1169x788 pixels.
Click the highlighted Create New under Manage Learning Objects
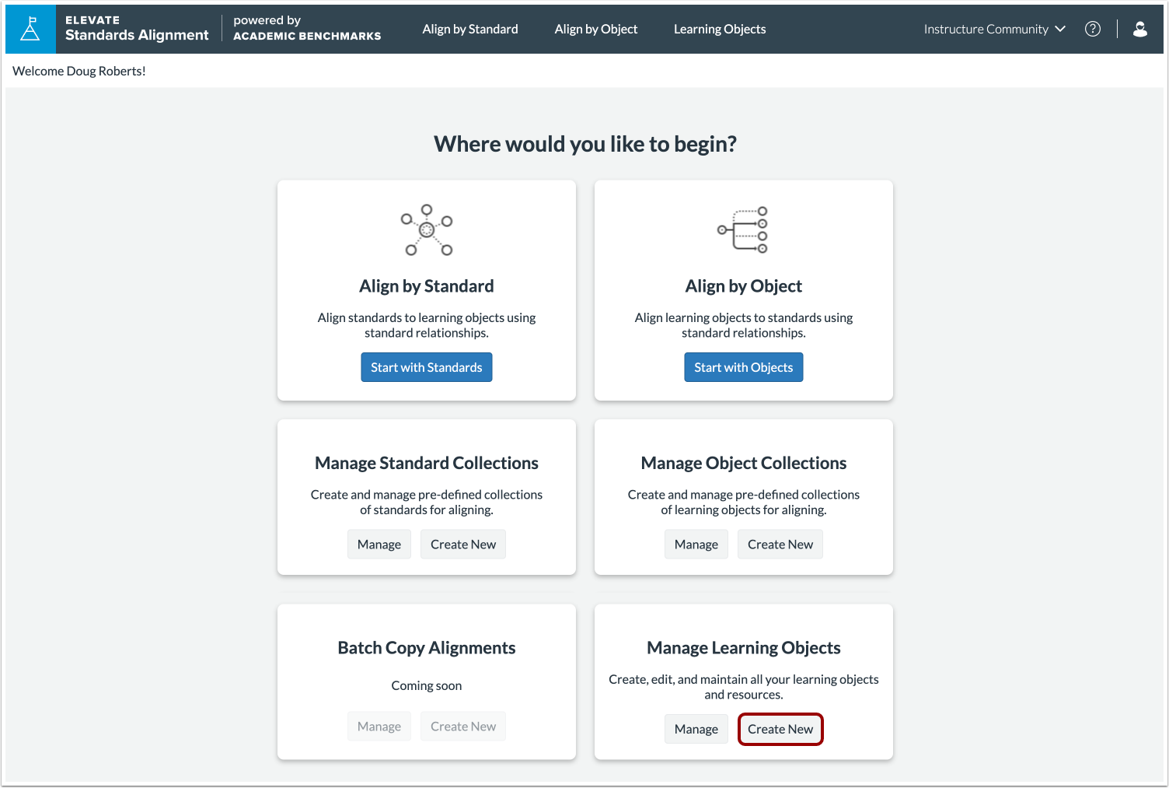[780, 729]
